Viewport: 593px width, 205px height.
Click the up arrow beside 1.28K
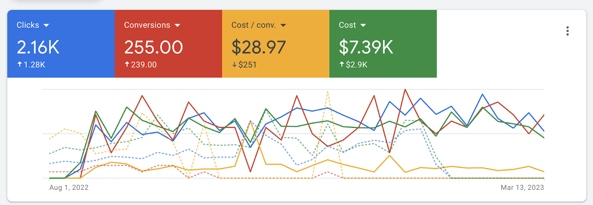click(x=20, y=65)
